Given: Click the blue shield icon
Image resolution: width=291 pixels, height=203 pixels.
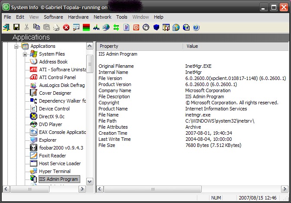Looking at the screenshot, I should (x=156, y=27).
